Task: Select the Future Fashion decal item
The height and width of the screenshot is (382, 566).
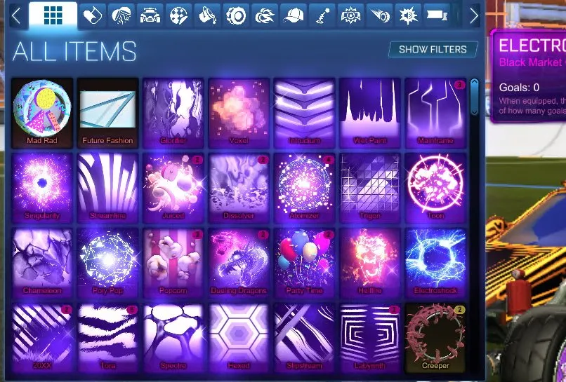Action: pyautogui.click(x=107, y=113)
